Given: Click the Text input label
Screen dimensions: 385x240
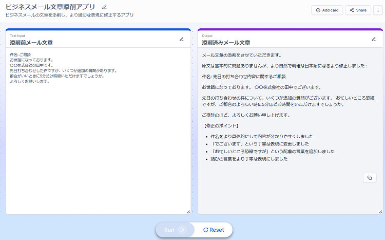Looking at the screenshot, I should [x=17, y=35].
